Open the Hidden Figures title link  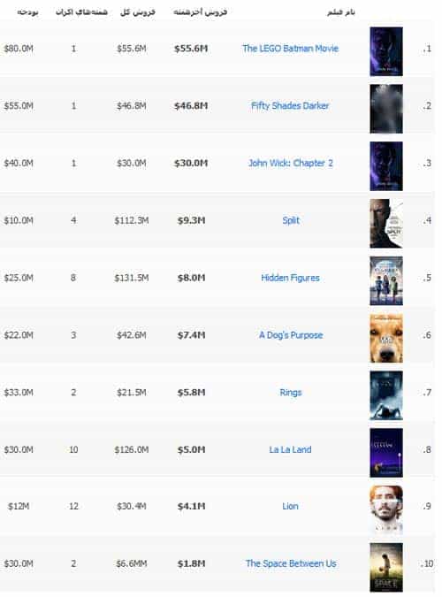tap(291, 278)
